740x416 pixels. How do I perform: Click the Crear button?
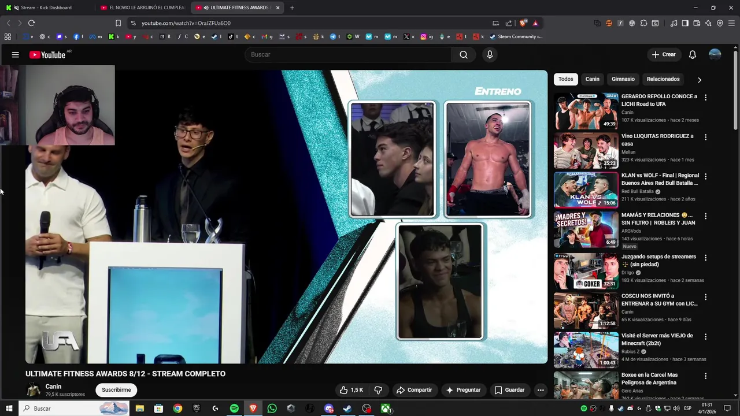664,54
